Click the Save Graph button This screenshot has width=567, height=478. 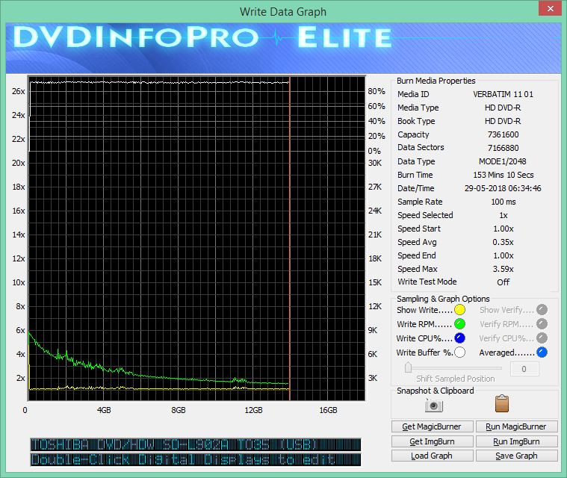click(516, 456)
